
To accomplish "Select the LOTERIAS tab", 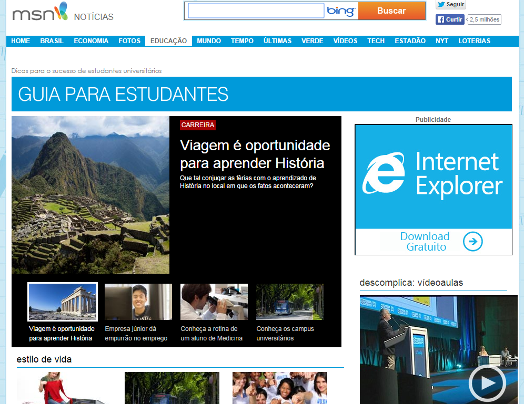I will 474,40.
